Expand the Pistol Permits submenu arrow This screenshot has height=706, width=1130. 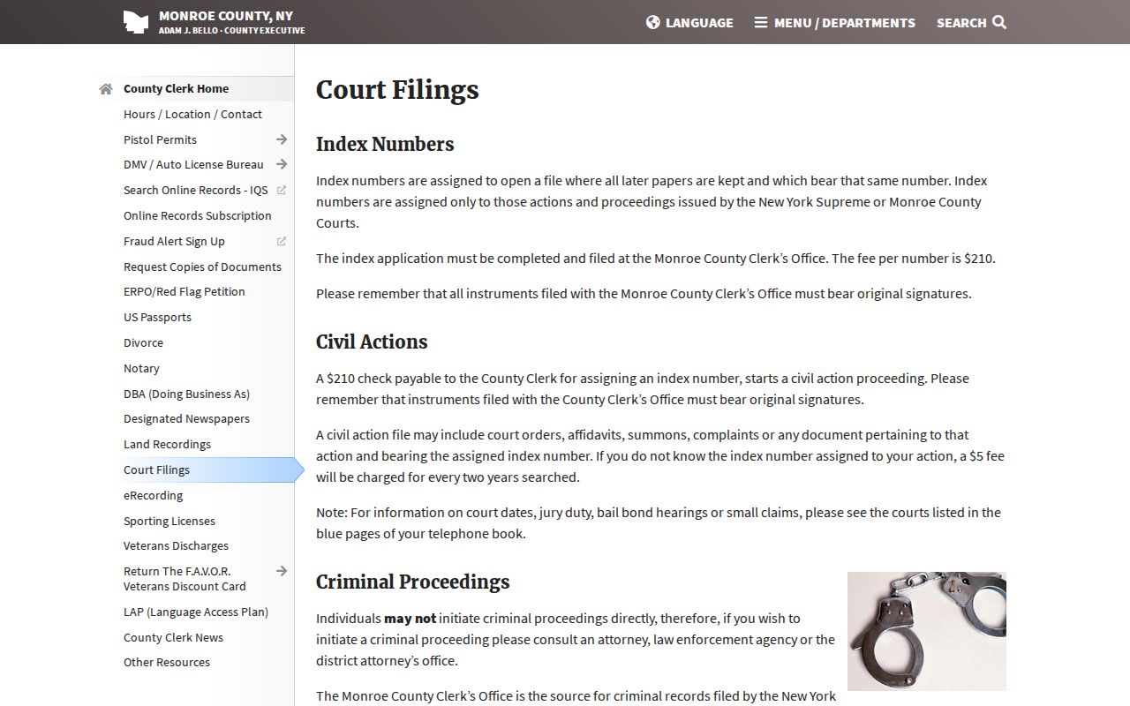(282, 139)
